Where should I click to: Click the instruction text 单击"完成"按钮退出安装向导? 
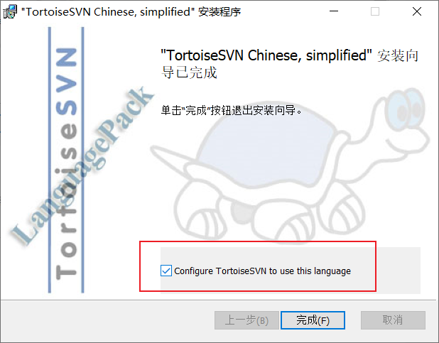coord(232,110)
